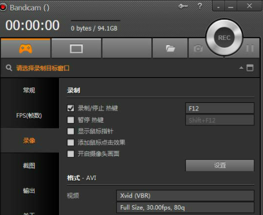Click the key registration icon

click(x=183, y=6)
